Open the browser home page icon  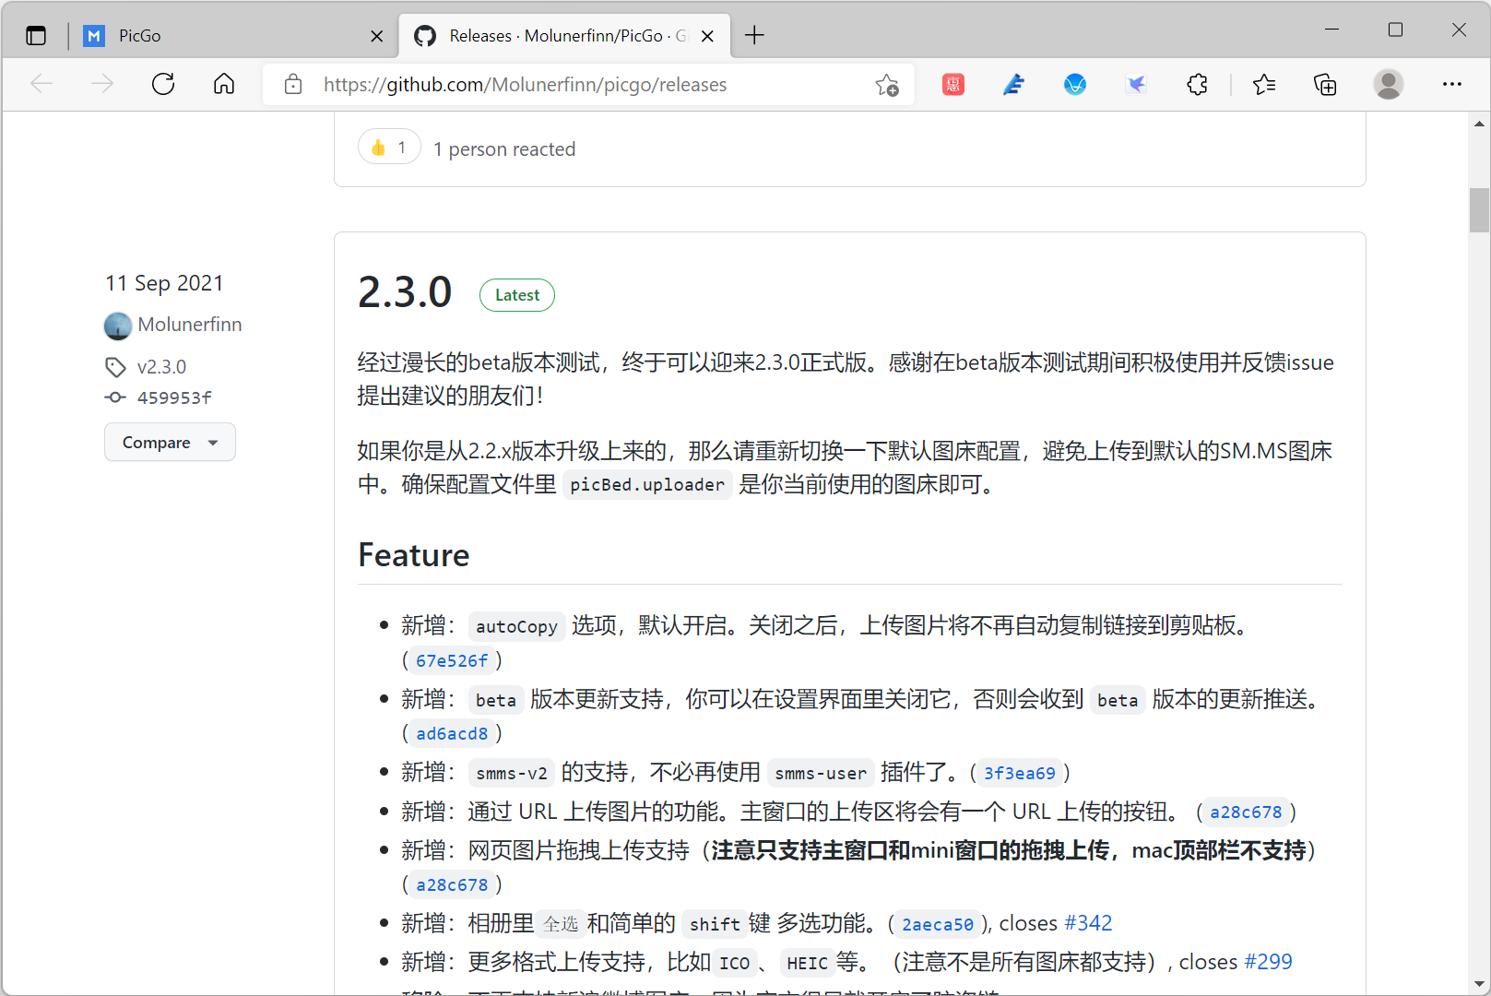coord(223,84)
